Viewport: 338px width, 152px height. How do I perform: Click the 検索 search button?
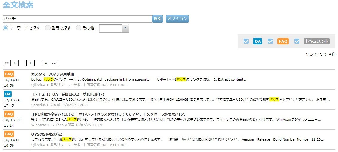click(157, 19)
